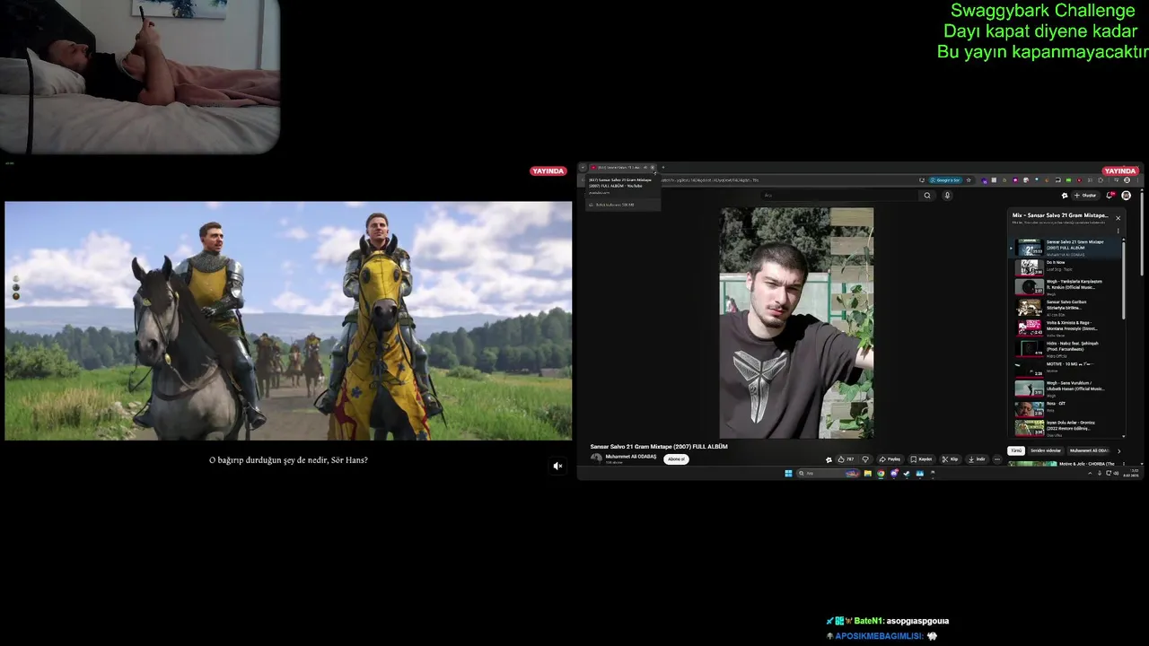This screenshot has width=1149, height=646.
Task: Click the extensions puzzle icon in Chrome
Action: point(1101,180)
